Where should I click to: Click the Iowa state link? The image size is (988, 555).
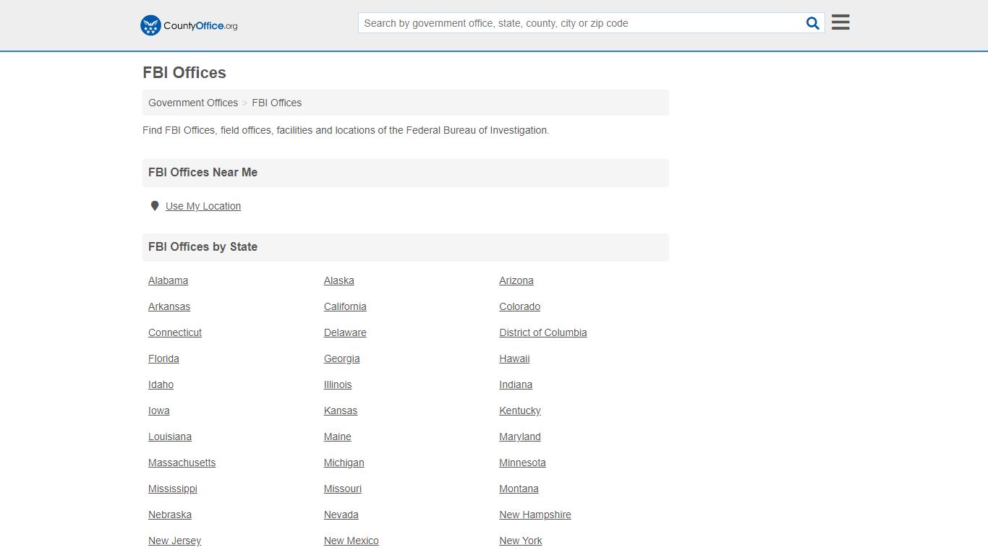click(159, 410)
